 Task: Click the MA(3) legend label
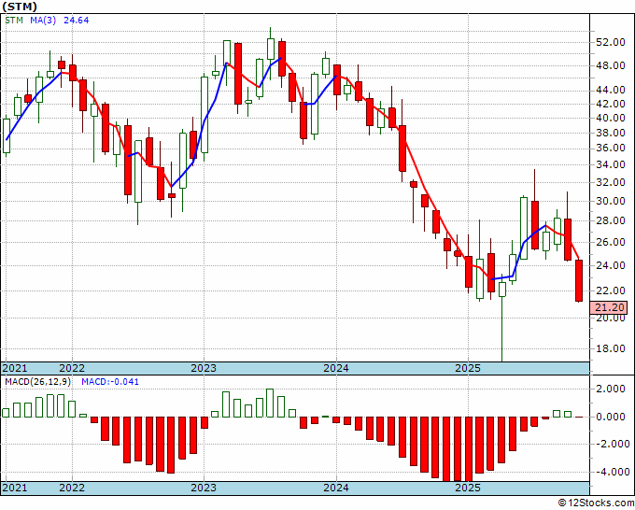coord(43,21)
